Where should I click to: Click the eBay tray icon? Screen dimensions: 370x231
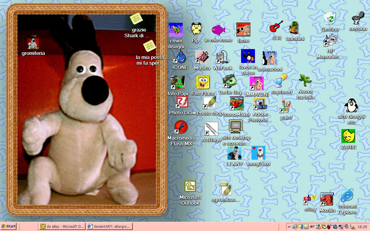(312, 227)
